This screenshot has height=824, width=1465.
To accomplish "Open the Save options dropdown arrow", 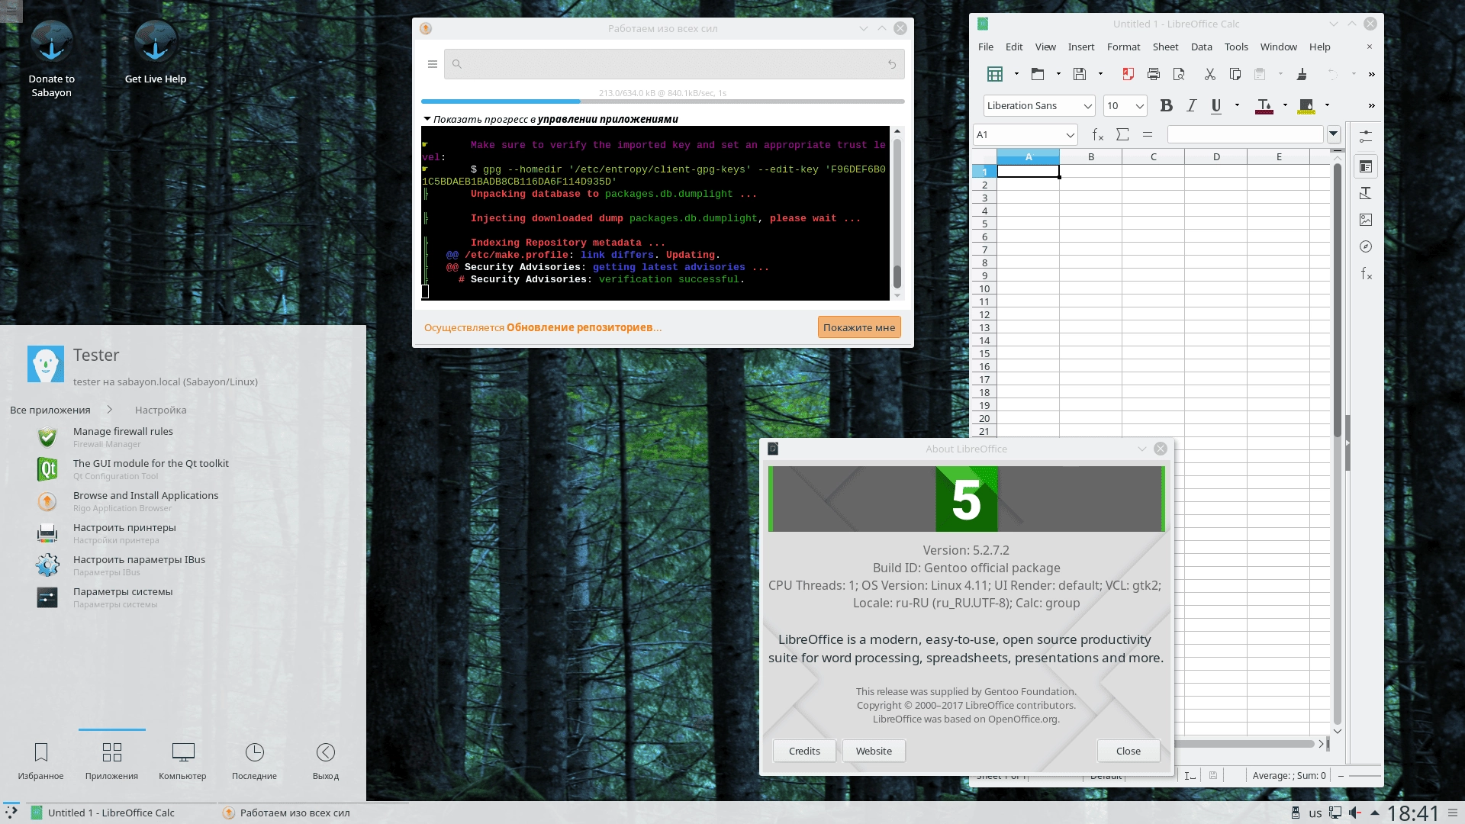I will [1100, 74].
